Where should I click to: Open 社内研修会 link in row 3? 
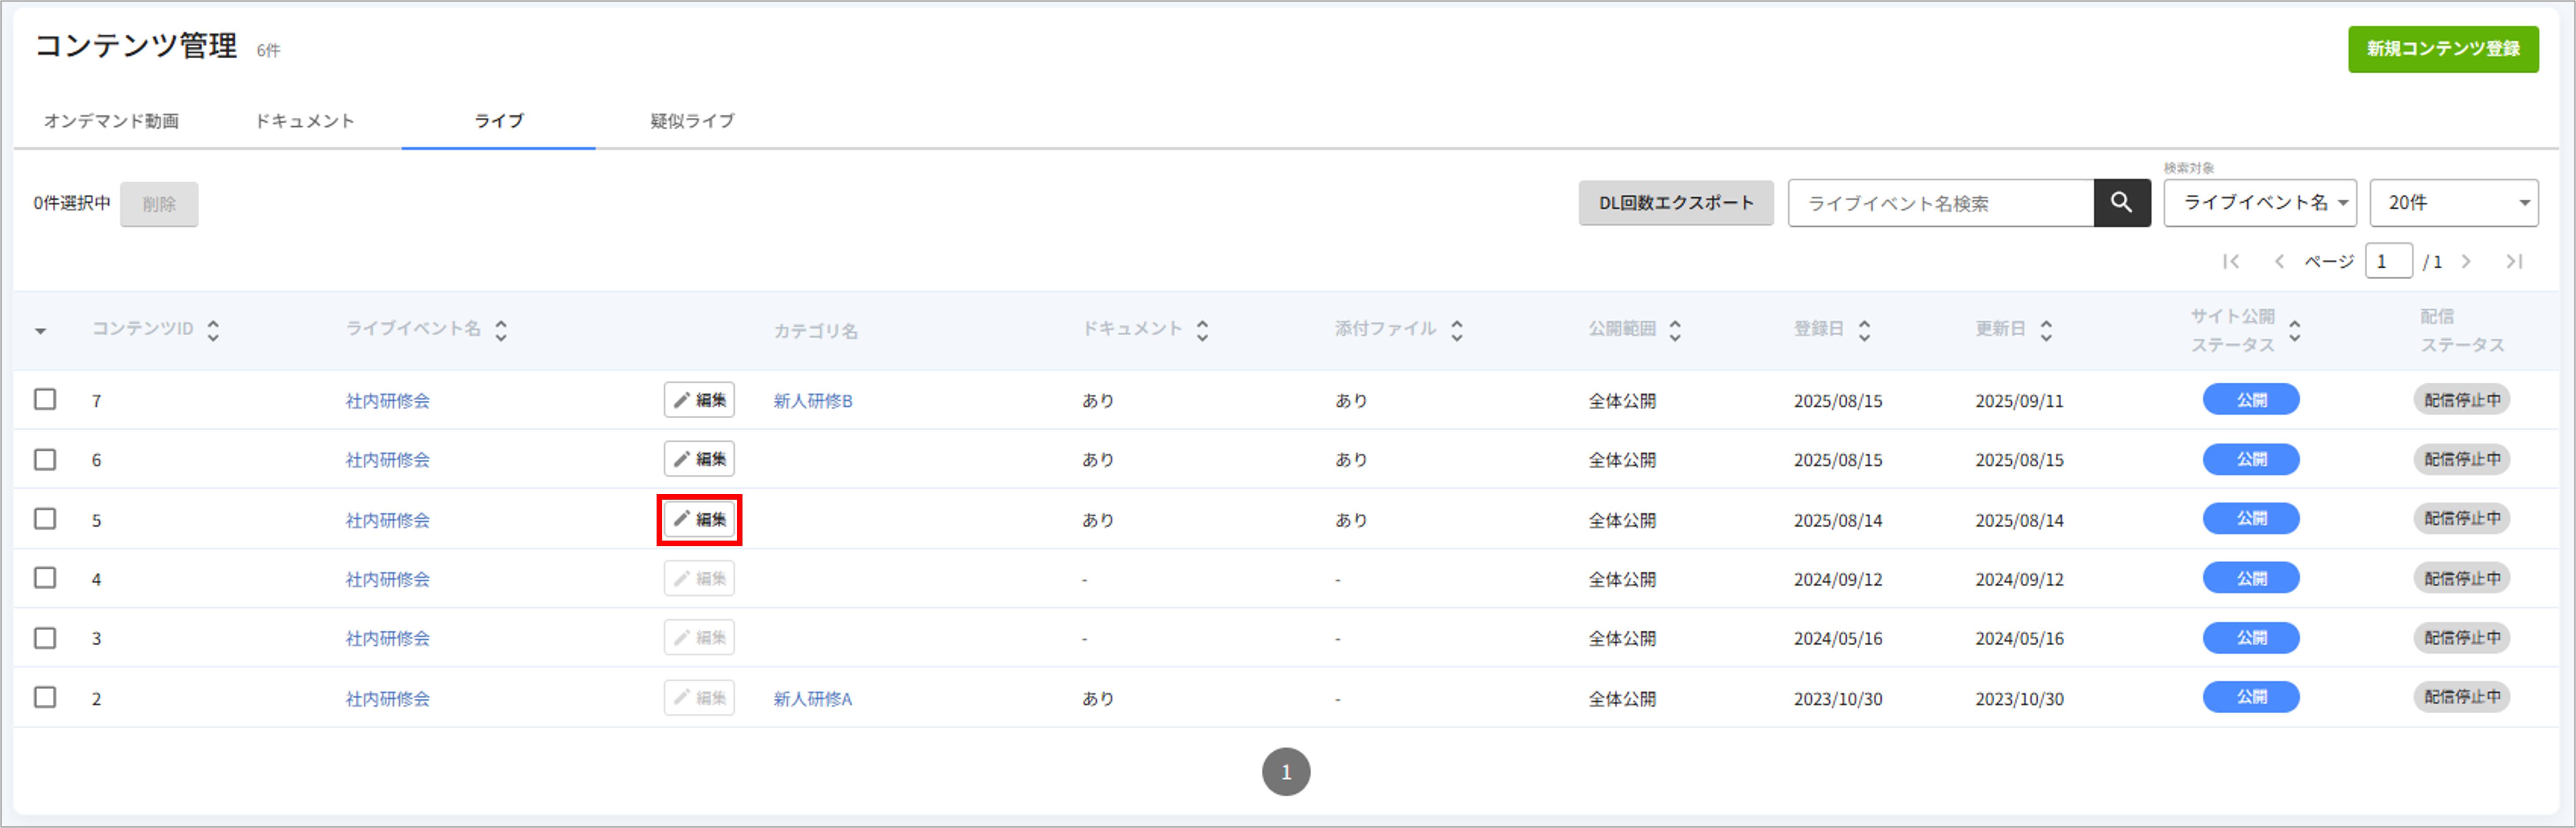pyautogui.click(x=388, y=638)
